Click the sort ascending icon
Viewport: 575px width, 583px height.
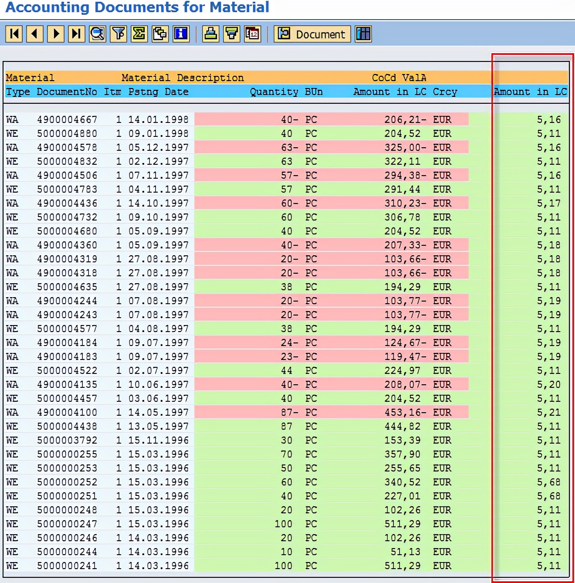(211, 34)
